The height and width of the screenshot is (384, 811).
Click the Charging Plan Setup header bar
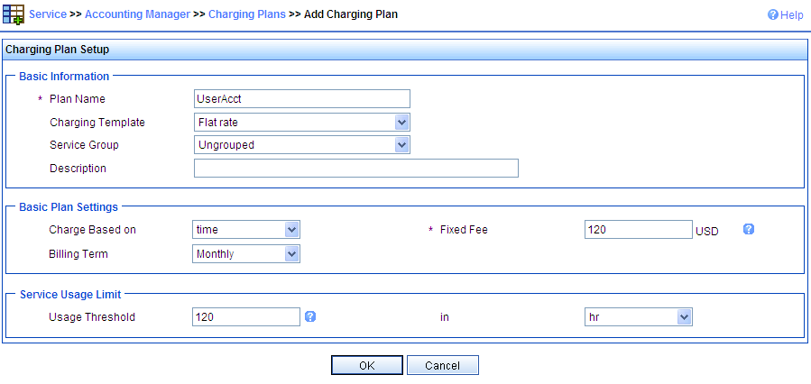[x=406, y=50]
